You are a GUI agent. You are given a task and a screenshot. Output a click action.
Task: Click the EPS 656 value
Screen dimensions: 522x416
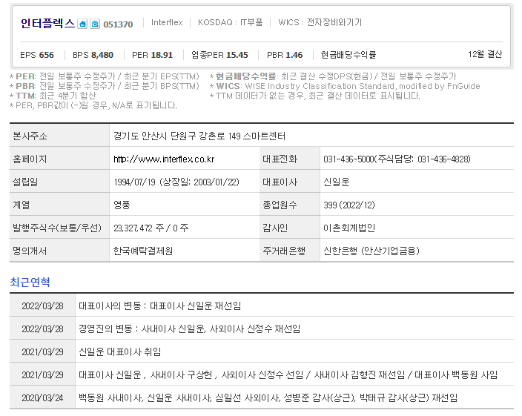tap(37, 55)
